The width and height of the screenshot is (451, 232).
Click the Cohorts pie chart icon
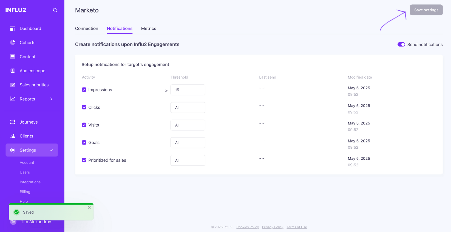(13, 42)
